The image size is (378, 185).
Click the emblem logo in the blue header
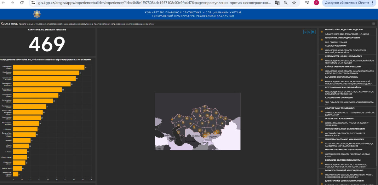37,14
